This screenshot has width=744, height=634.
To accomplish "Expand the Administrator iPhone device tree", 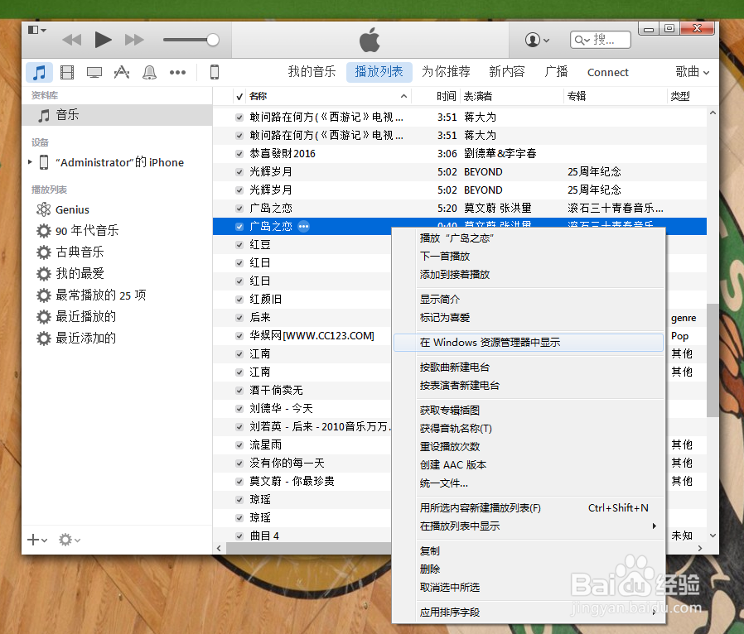I will click(30, 162).
